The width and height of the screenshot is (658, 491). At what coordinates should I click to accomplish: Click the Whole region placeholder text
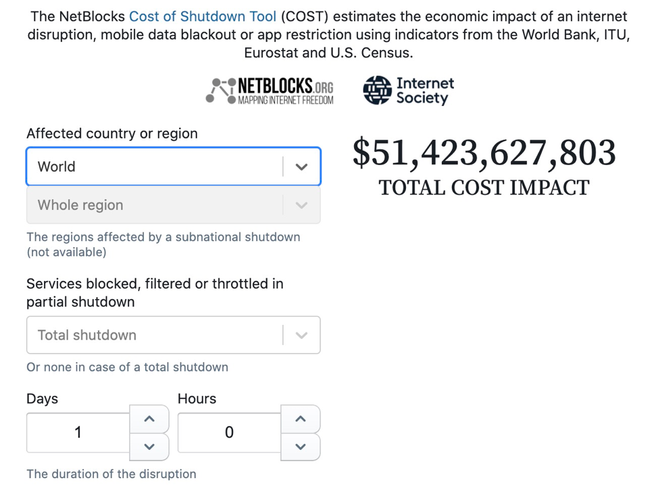pos(80,205)
